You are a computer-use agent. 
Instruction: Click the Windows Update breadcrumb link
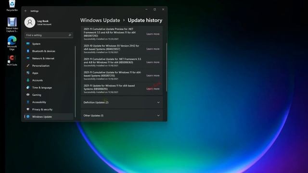click(x=100, y=20)
